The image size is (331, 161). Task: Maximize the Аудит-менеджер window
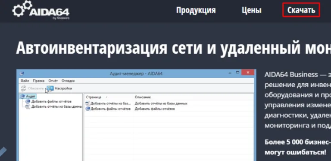(x=237, y=73)
